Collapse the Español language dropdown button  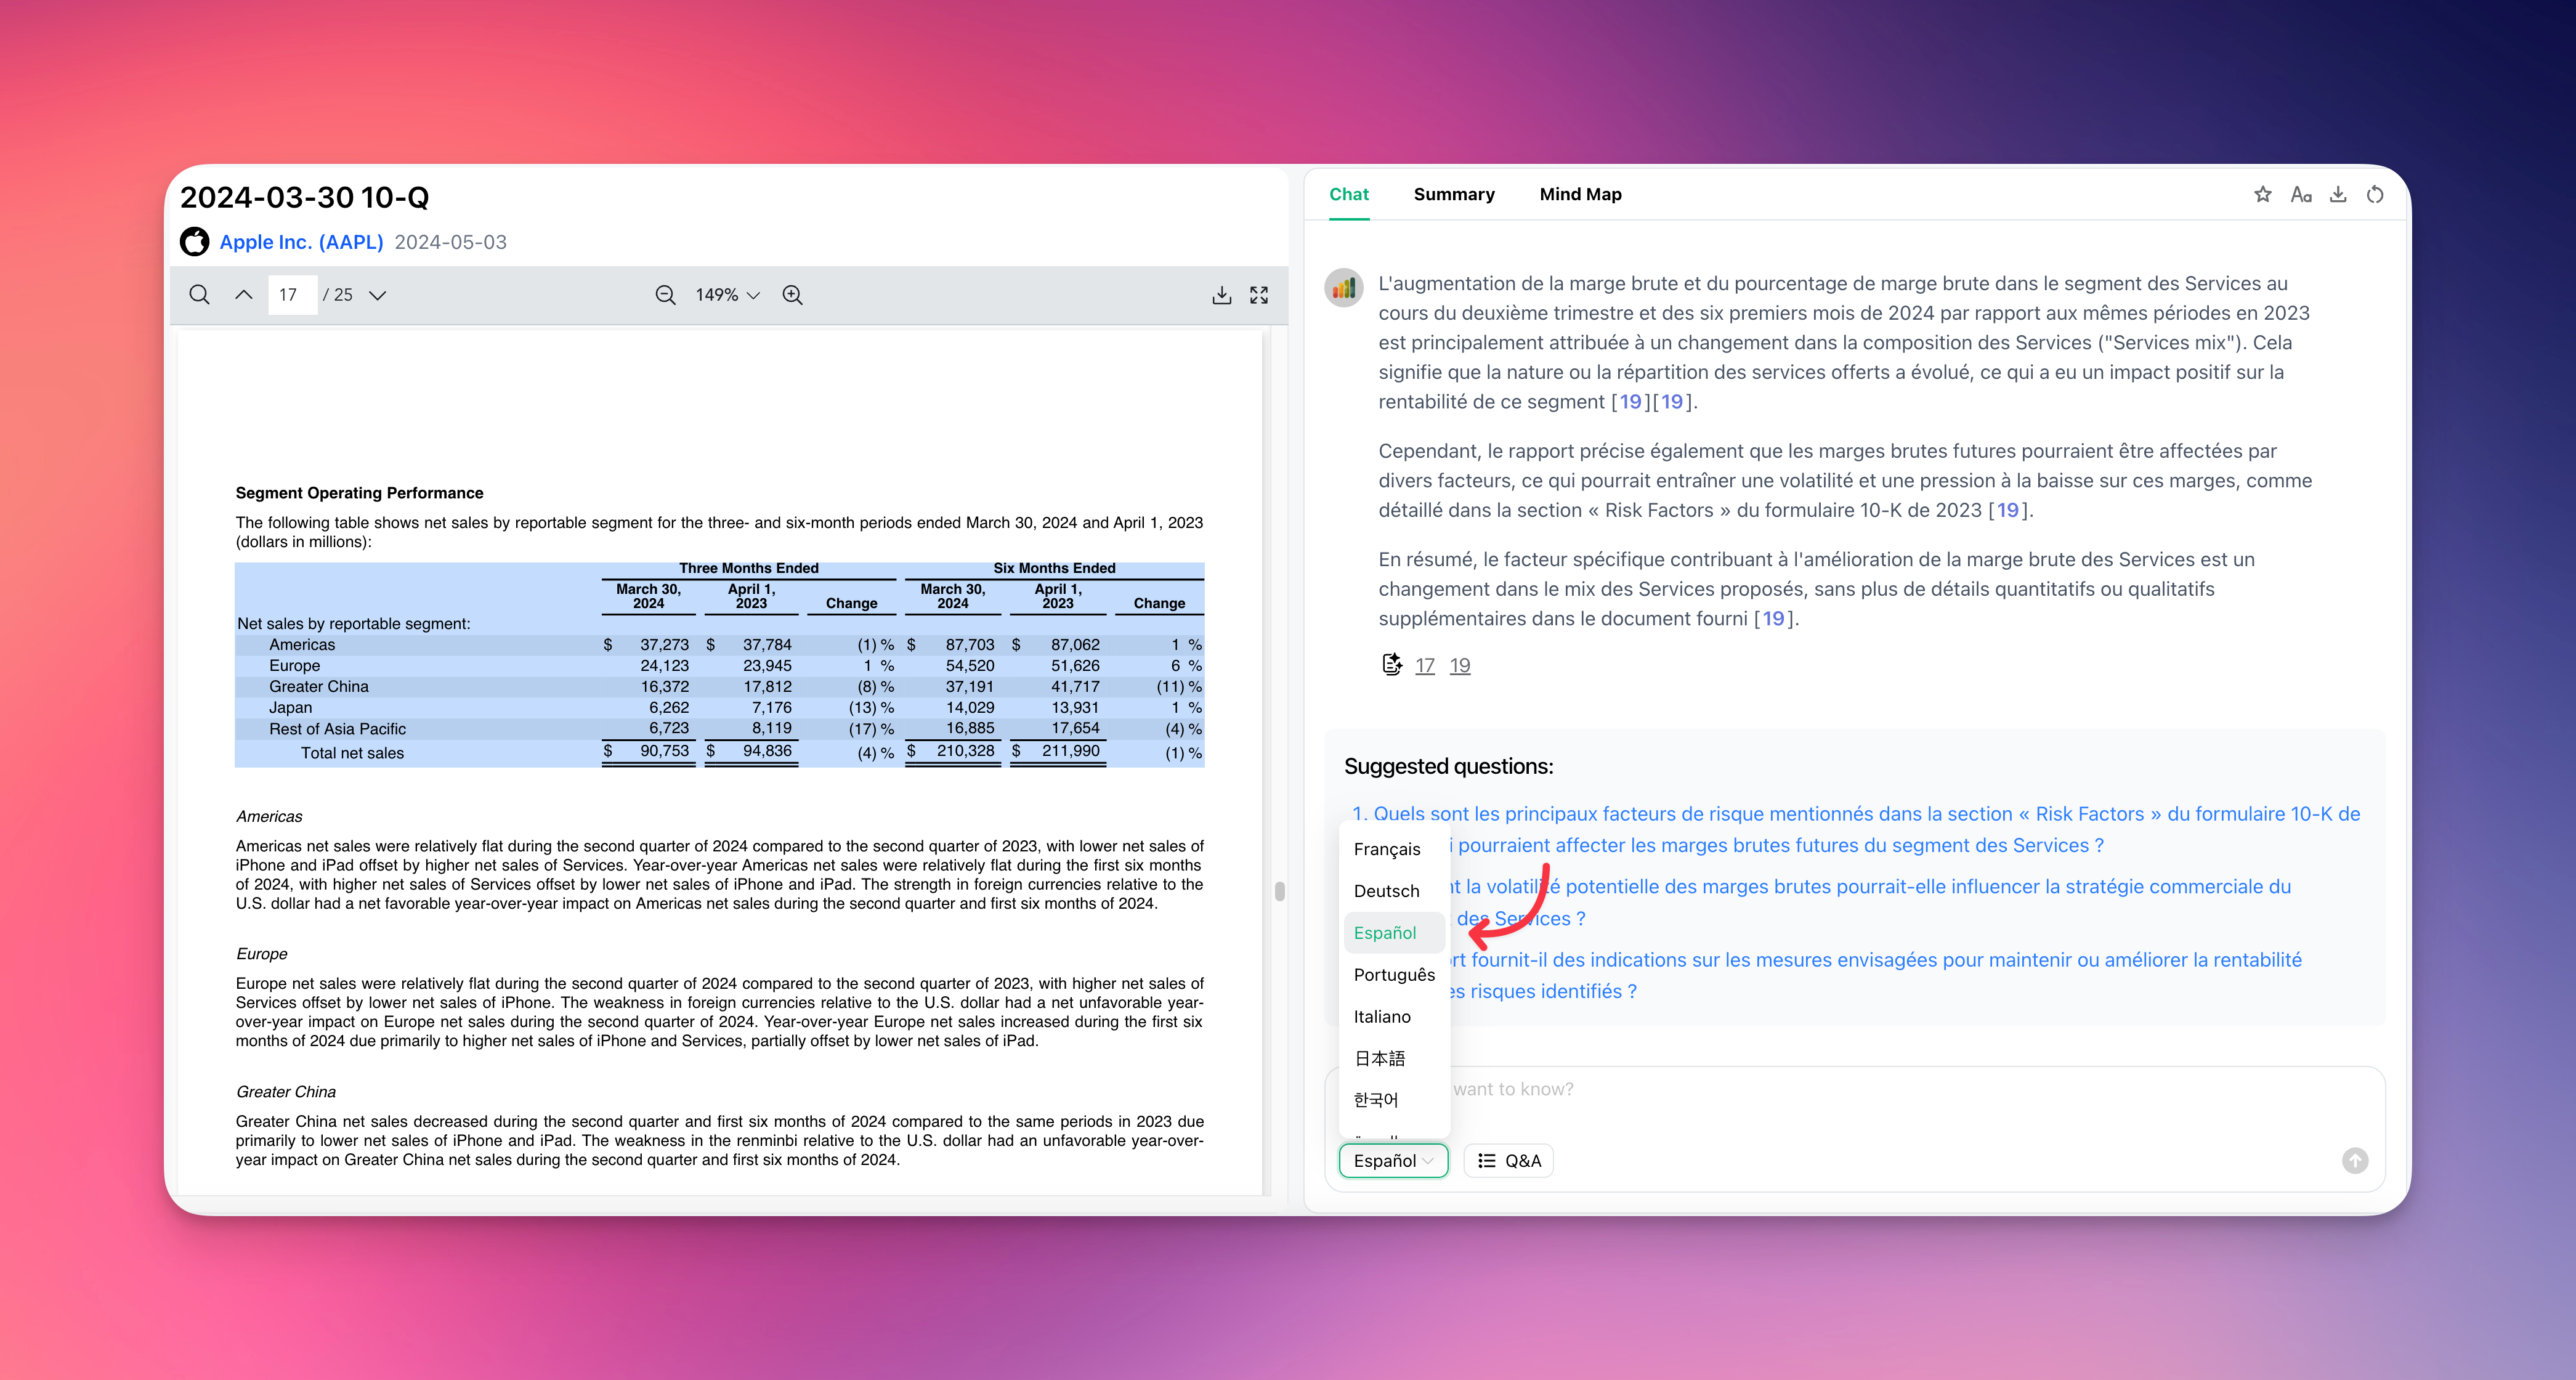pos(1393,1161)
